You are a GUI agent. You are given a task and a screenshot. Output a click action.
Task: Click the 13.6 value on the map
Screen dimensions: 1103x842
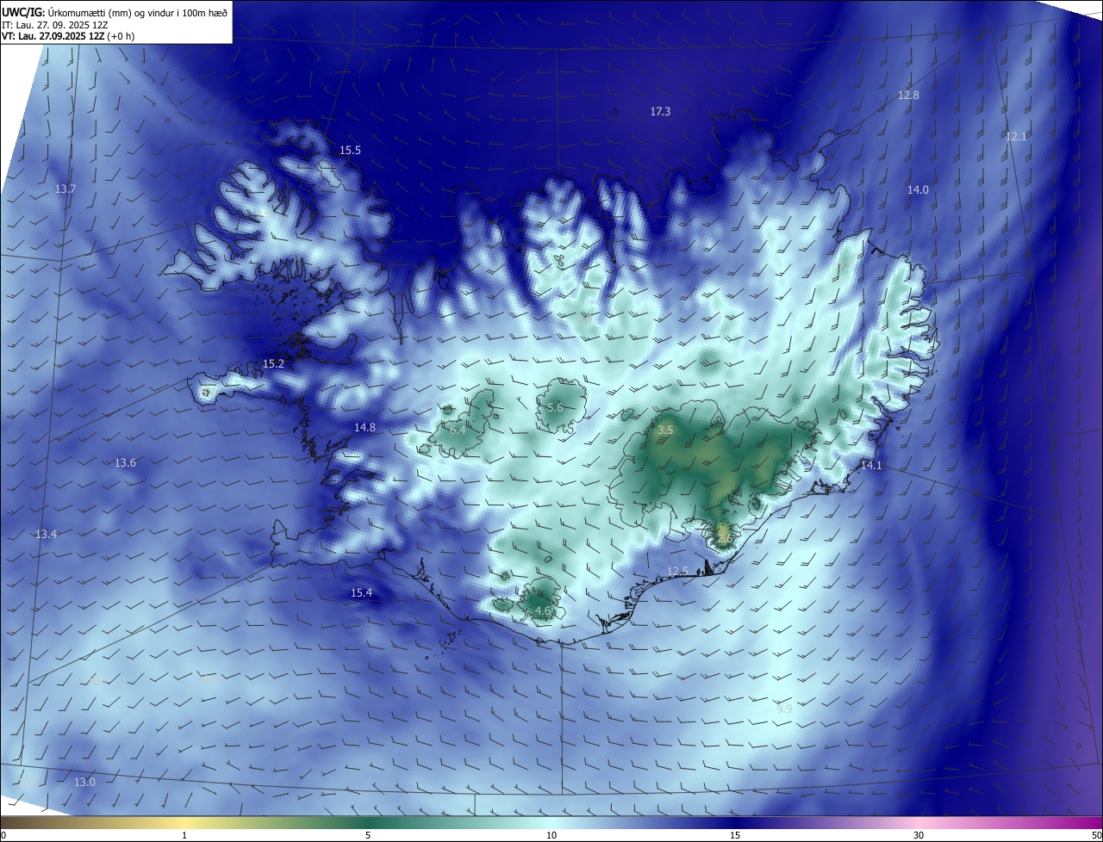click(x=125, y=463)
